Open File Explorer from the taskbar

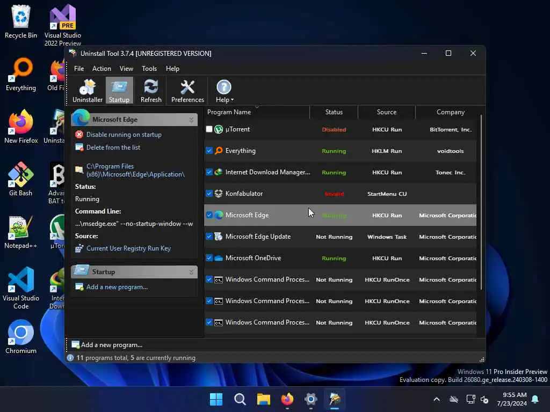(263, 399)
